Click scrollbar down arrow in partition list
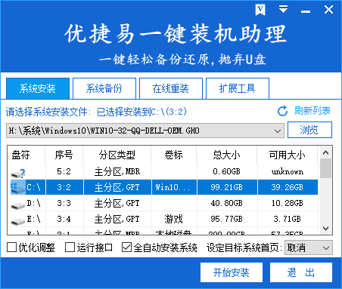This screenshot has width=342, height=289. [x=325, y=229]
